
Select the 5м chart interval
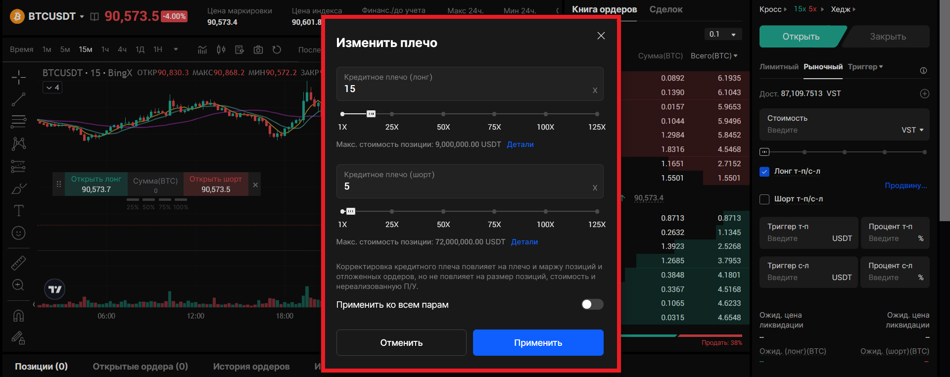click(x=65, y=49)
